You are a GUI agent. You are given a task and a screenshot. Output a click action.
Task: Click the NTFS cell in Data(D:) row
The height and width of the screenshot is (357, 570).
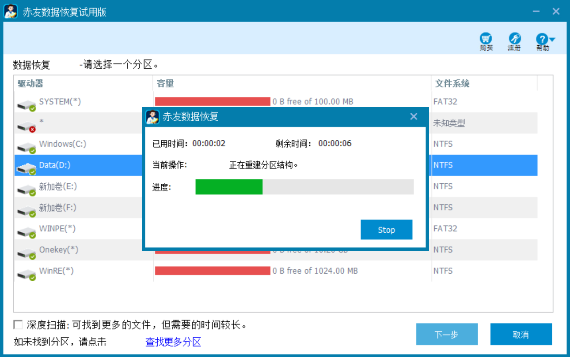tap(443, 165)
